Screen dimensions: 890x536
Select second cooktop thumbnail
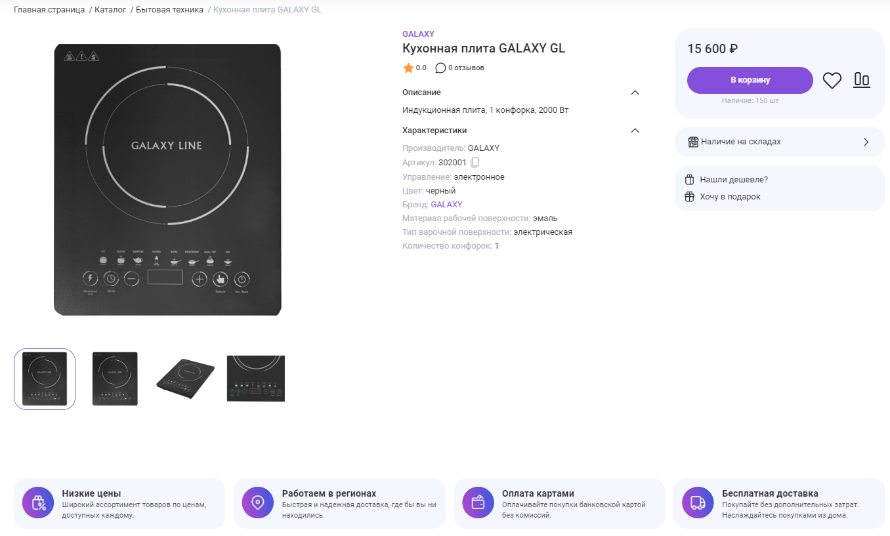(x=115, y=379)
